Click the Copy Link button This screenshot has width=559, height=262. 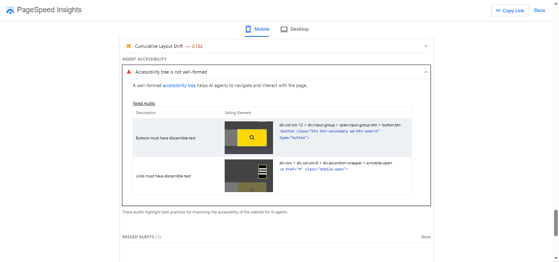pyautogui.click(x=510, y=11)
